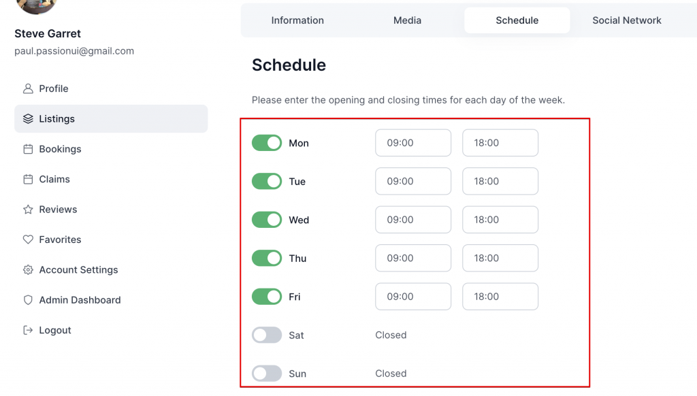This screenshot has height=396, width=697.
Task: Turn on the Sun toggle
Action: point(267,374)
